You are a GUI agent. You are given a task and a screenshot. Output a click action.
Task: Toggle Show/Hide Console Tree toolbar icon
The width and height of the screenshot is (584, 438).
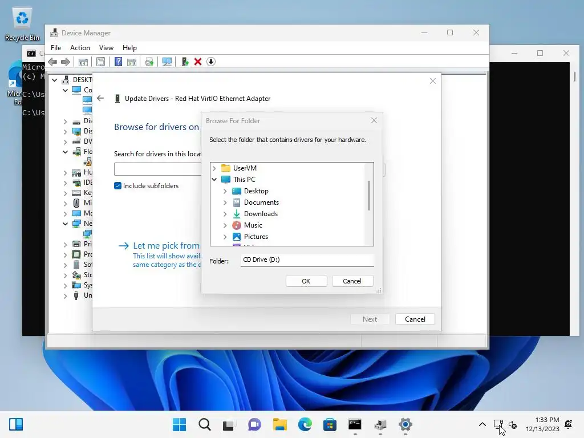tap(83, 62)
